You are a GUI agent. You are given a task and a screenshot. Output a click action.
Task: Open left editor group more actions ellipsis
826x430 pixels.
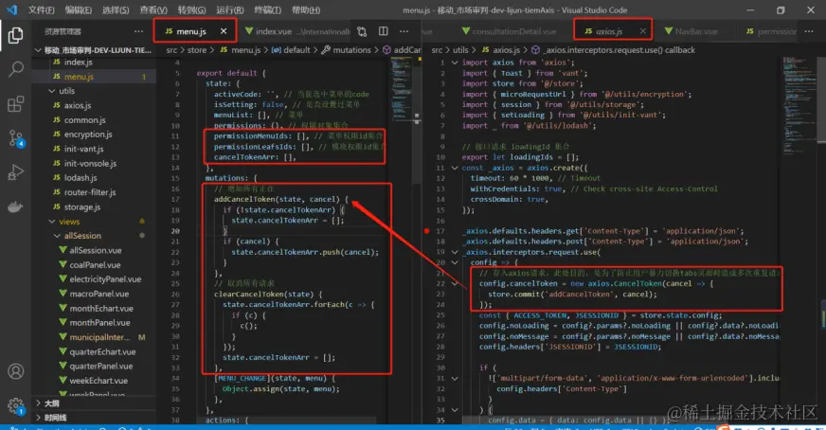pos(404,31)
